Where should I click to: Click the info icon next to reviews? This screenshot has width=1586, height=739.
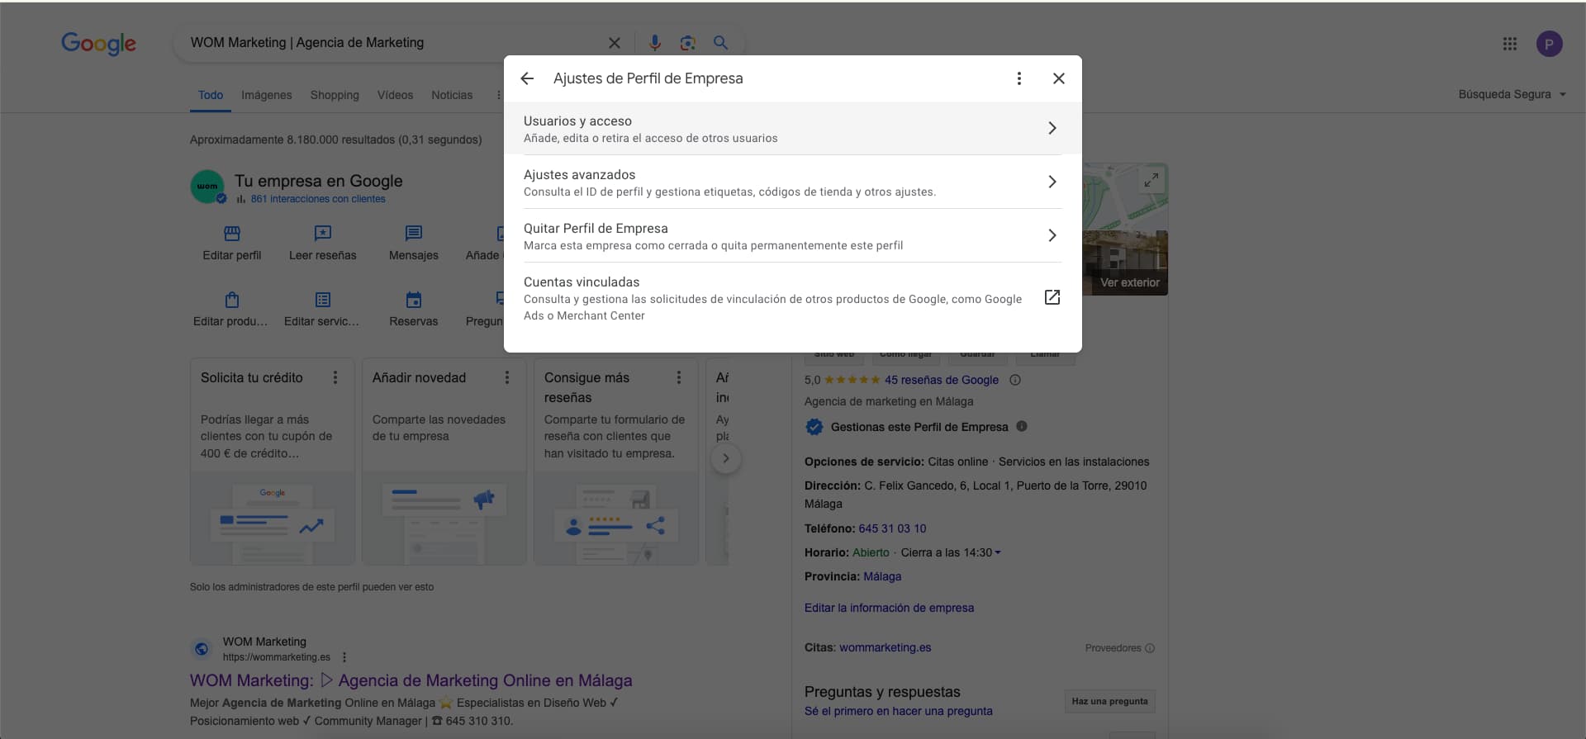point(1015,380)
